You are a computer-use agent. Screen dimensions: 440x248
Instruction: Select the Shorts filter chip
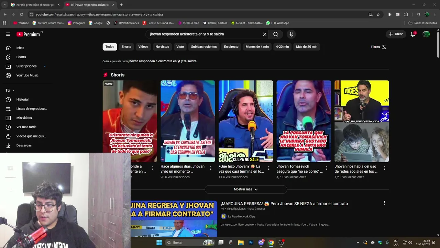pyautogui.click(x=126, y=47)
